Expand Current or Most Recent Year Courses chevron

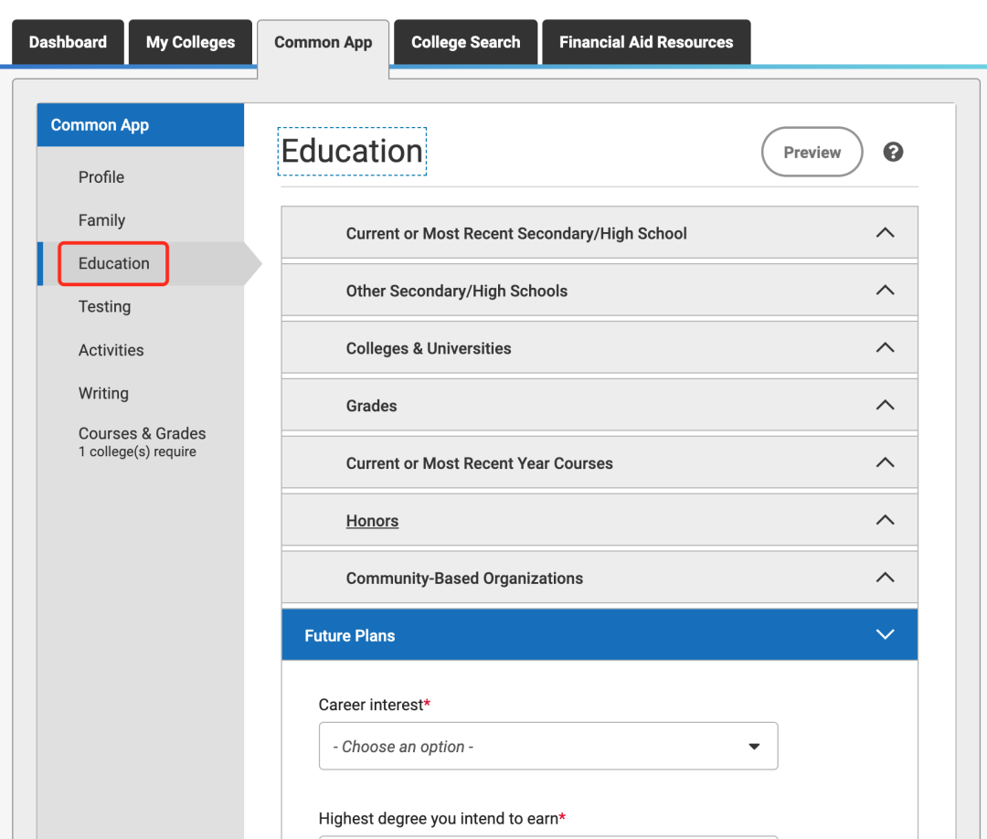pyautogui.click(x=885, y=462)
